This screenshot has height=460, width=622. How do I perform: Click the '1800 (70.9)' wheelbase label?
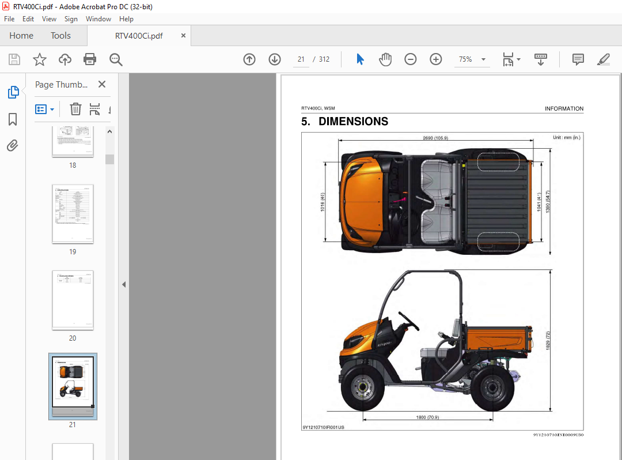click(x=427, y=417)
